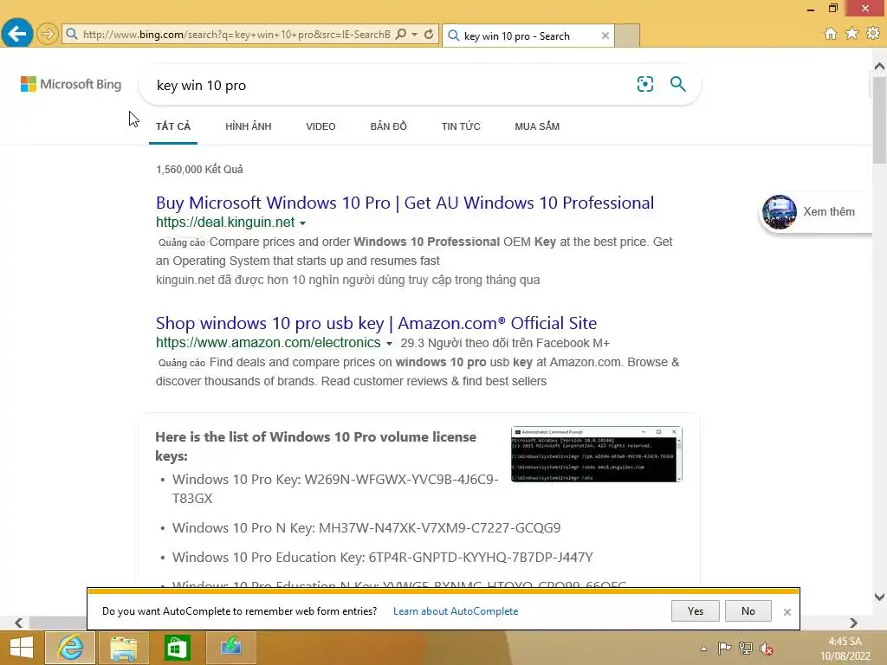Select the TẤT CẢ results tab
The height and width of the screenshot is (665, 887).
[173, 126]
